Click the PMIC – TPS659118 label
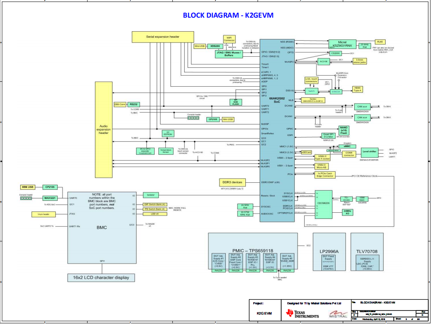Image resolution: width=432 pixels, height=324 pixels. tap(253, 251)
